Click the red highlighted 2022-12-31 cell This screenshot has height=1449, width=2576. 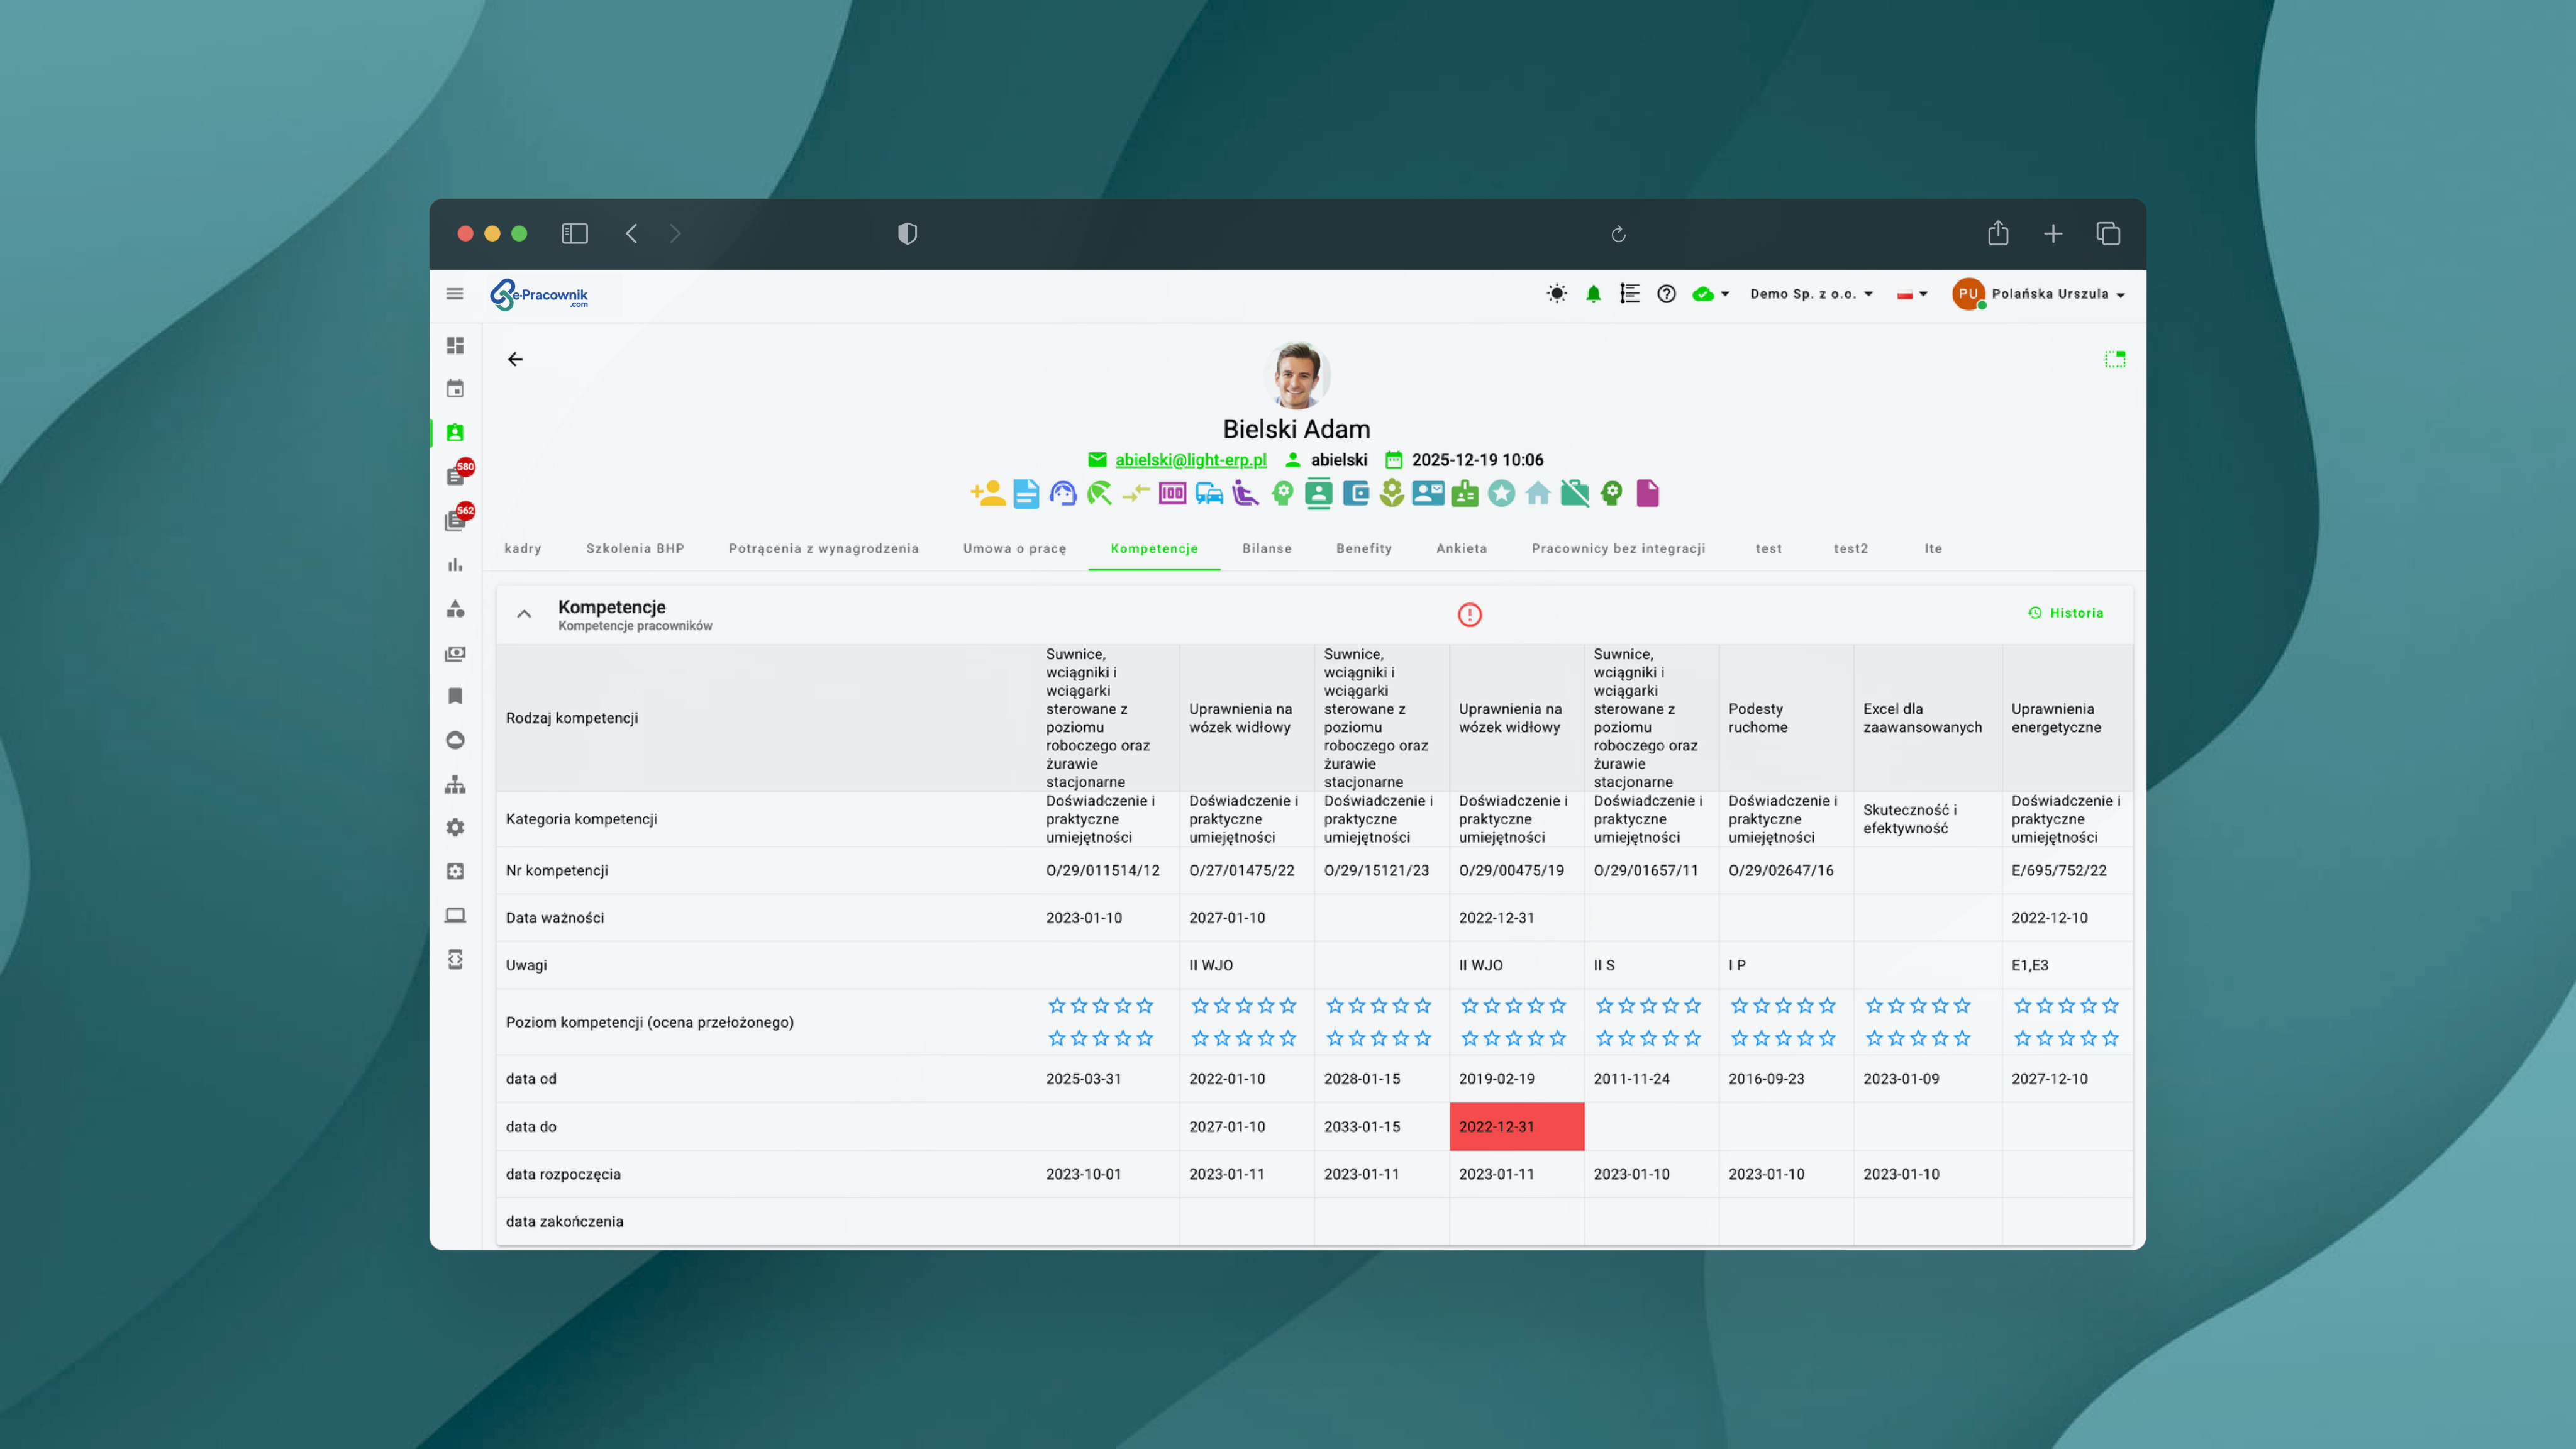pos(1516,1127)
